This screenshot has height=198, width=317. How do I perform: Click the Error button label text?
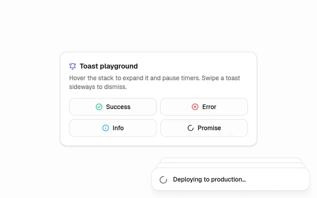[209, 107]
